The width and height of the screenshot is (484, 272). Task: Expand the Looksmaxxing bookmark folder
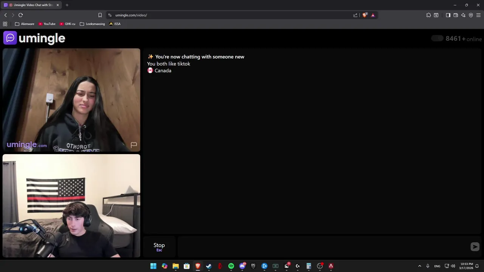pyautogui.click(x=92, y=24)
